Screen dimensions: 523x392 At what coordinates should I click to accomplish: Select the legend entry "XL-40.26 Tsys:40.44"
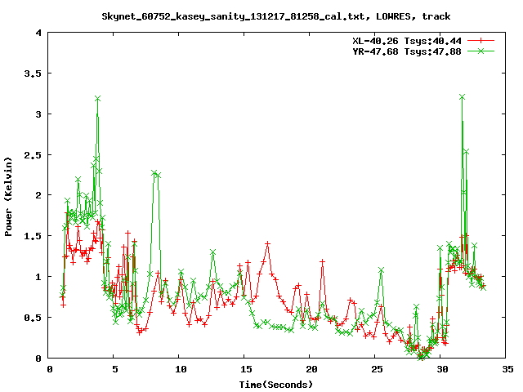tap(407, 41)
